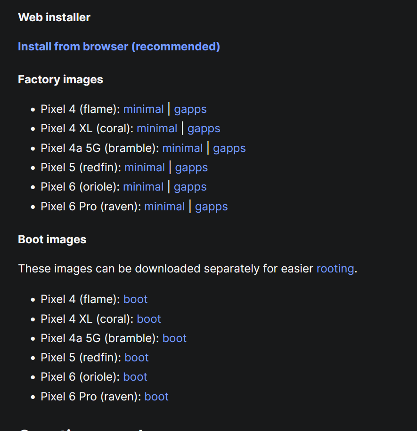Select Pixel 5 (redfin) minimal download
Image resolution: width=417 pixels, height=431 pixels.
(x=145, y=168)
